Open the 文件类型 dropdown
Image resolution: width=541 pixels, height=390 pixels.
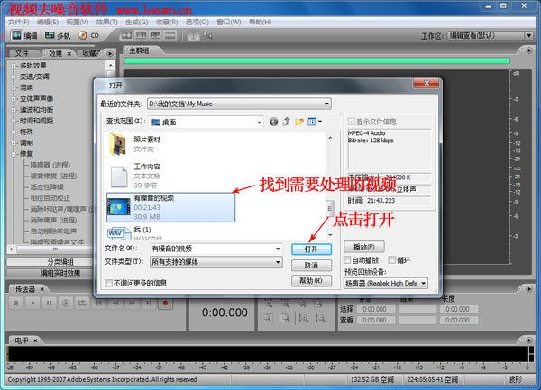(278, 262)
